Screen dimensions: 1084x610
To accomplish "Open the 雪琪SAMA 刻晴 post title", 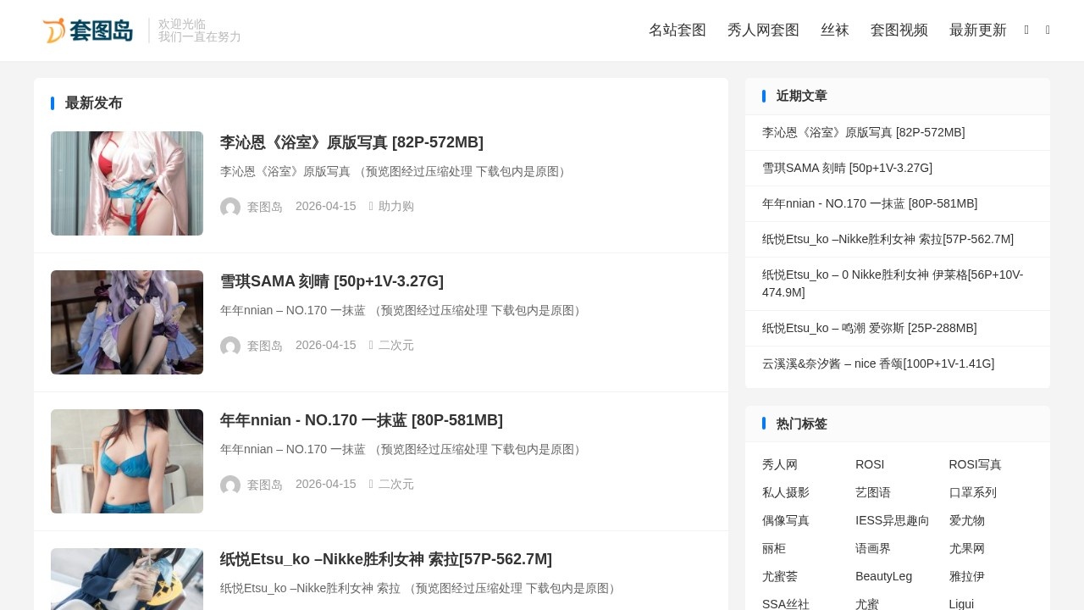I will click(331, 281).
